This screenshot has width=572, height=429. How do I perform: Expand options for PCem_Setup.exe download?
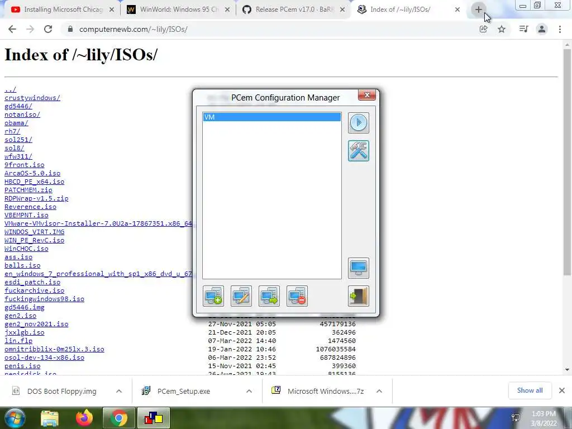[x=249, y=391]
